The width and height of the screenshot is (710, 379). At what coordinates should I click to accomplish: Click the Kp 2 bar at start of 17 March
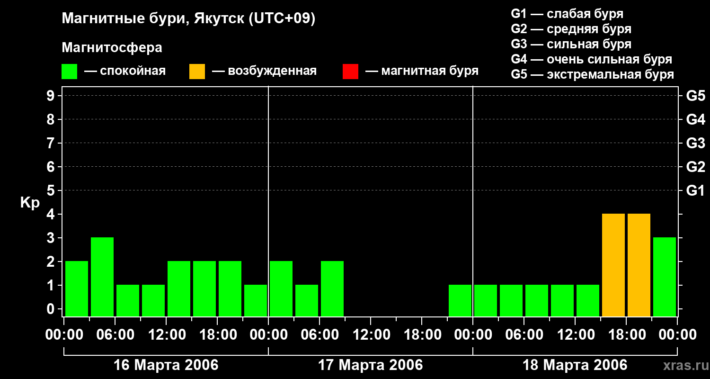click(281, 289)
